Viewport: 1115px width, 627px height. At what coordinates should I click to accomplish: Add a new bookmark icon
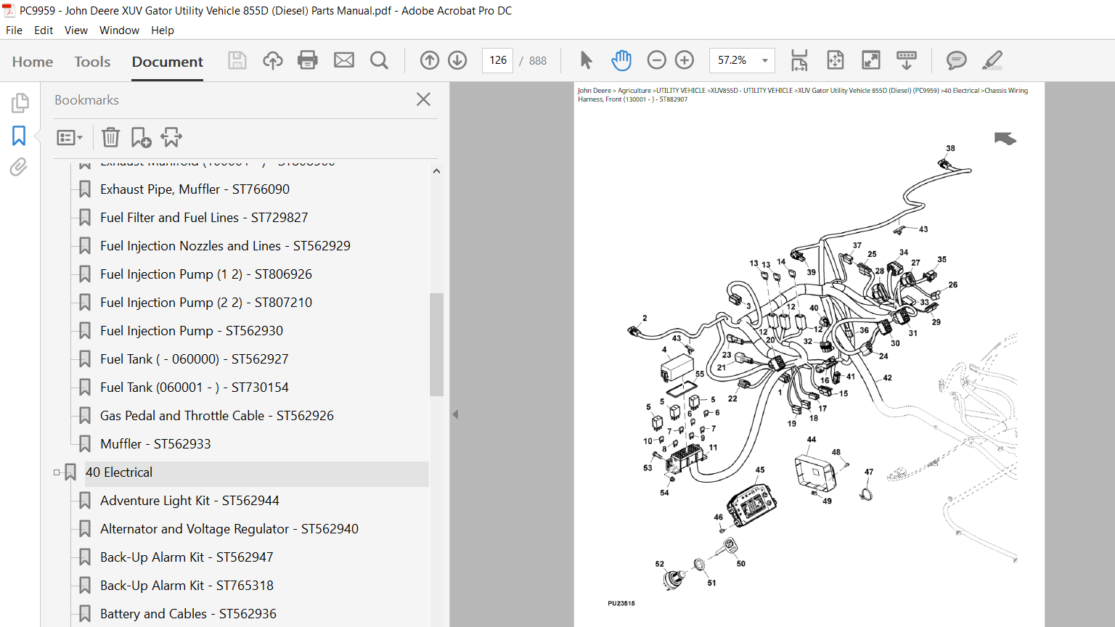click(x=141, y=137)
